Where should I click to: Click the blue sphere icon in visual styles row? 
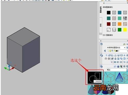pyautogui.click(x=118, y=66)
